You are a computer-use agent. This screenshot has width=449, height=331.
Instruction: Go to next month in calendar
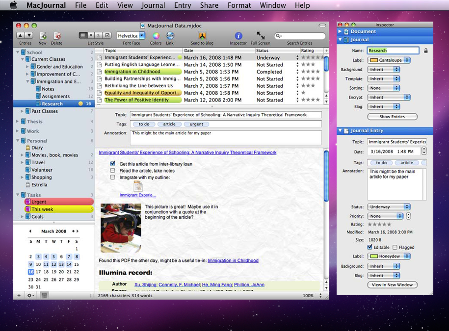click(x=78, y=231)
